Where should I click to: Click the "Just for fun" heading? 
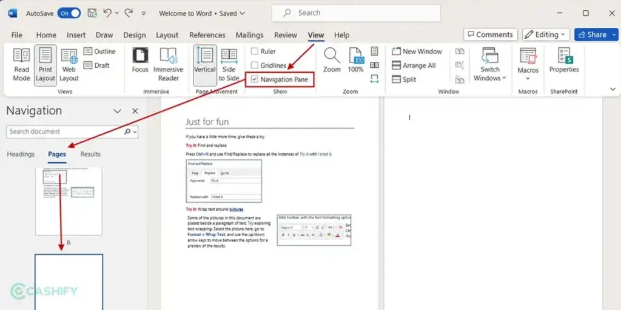(x=207, y=121)
